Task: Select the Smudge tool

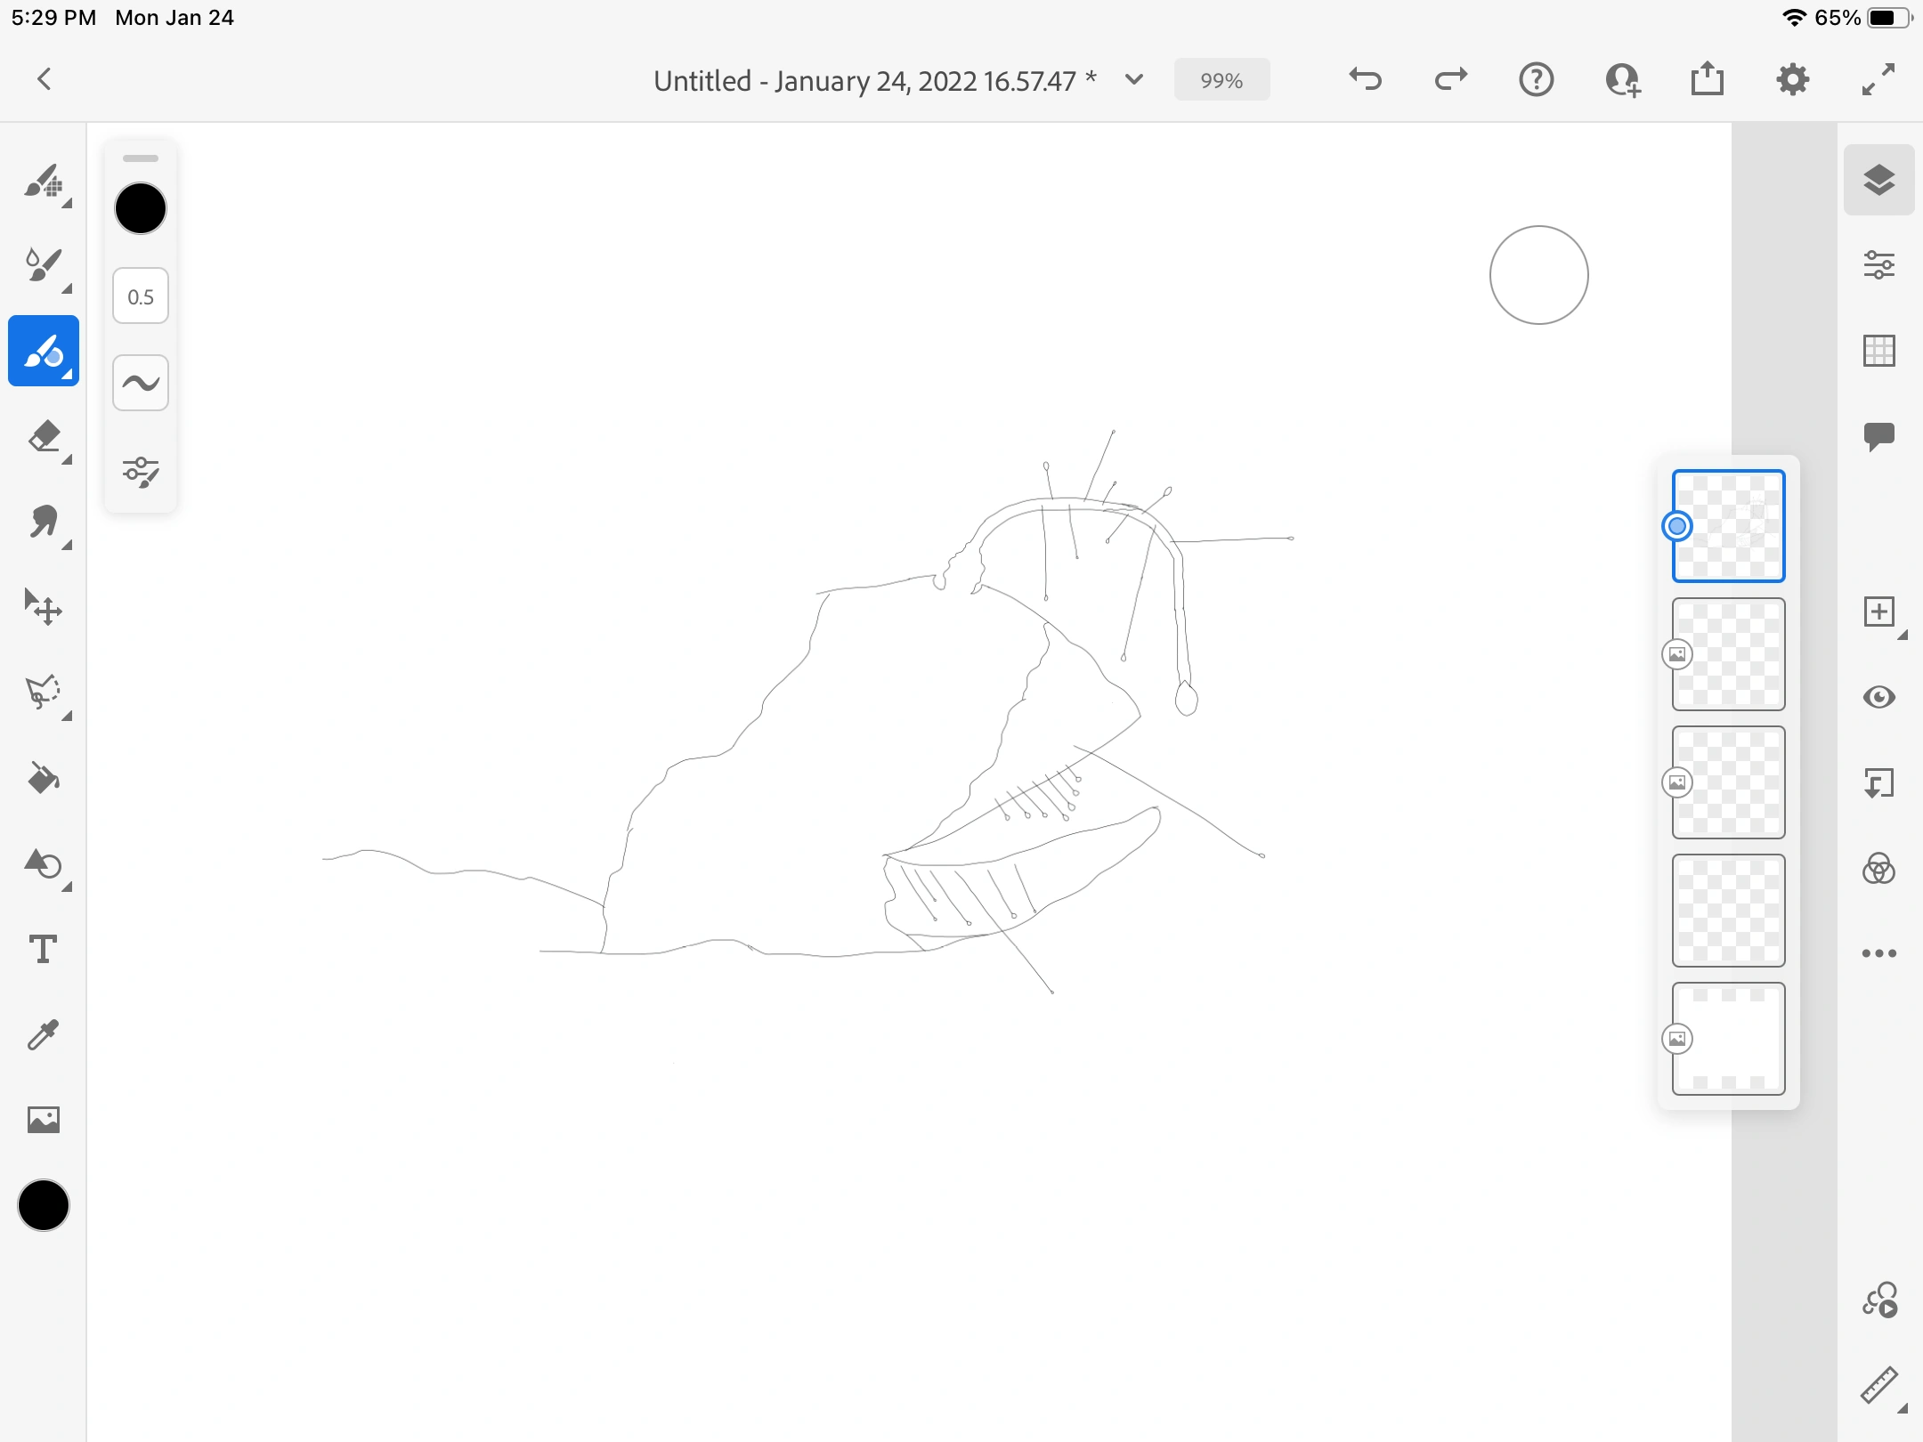Action: pos(43,523)
